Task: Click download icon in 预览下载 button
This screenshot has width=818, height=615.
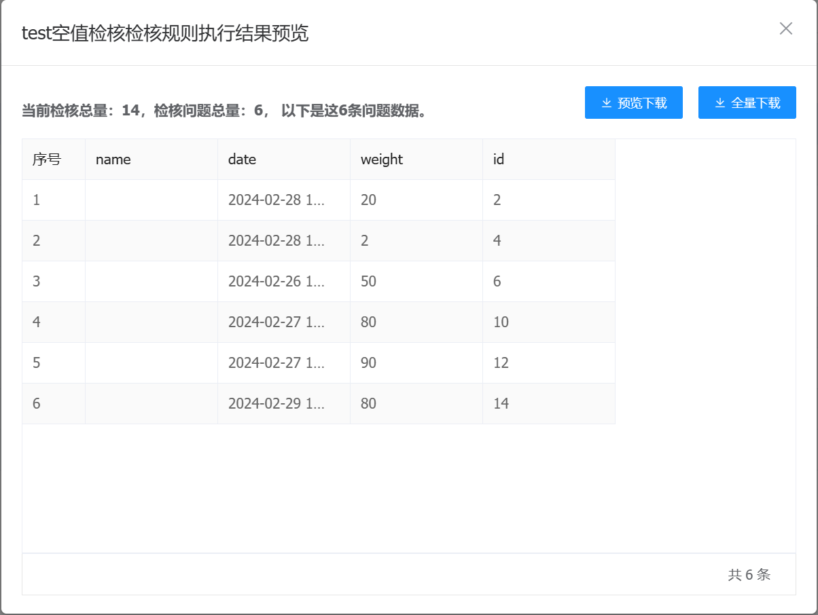Action: coord(607,103)
